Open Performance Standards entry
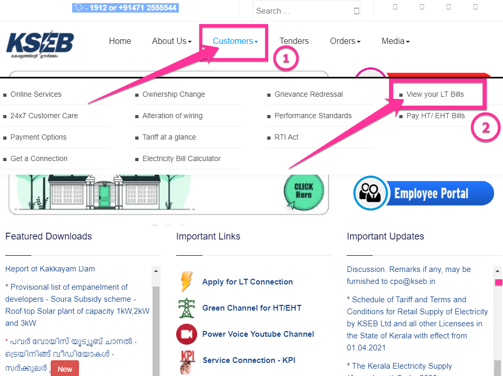Image resolution: width=503 pixels, height=376 pixels. (313, 116)
